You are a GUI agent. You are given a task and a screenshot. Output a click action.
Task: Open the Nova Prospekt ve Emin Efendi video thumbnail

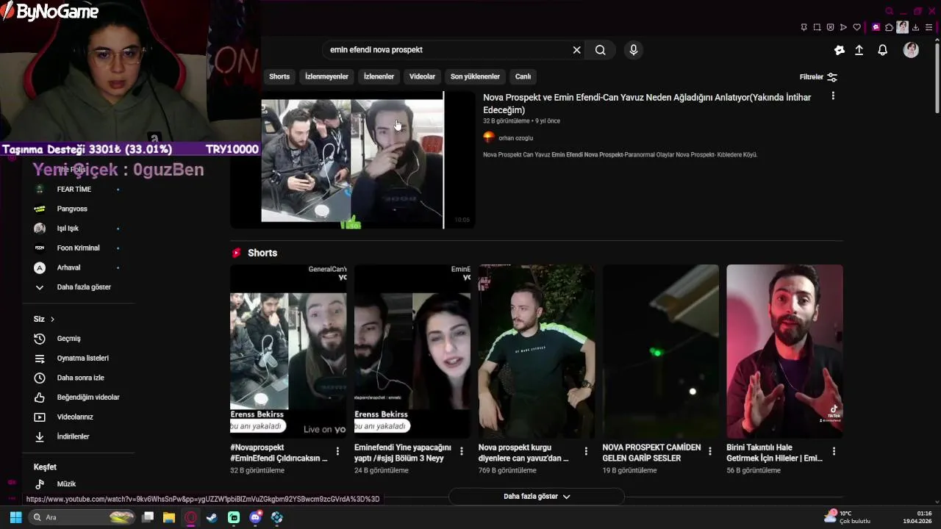coord(352,160)
